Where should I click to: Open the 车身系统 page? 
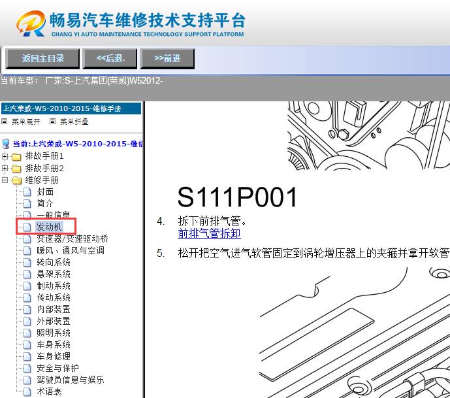(x=54, y=345)
